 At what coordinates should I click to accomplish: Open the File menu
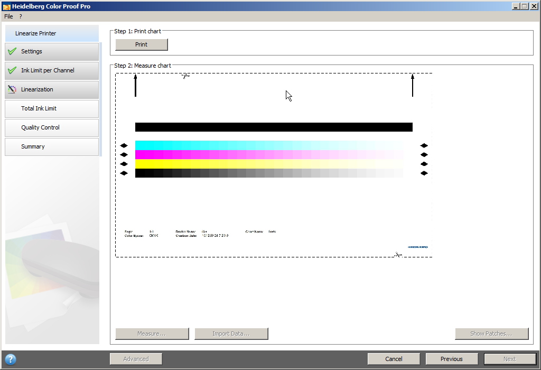click(8, 16)
